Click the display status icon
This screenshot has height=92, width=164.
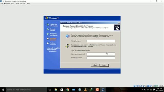148,86
